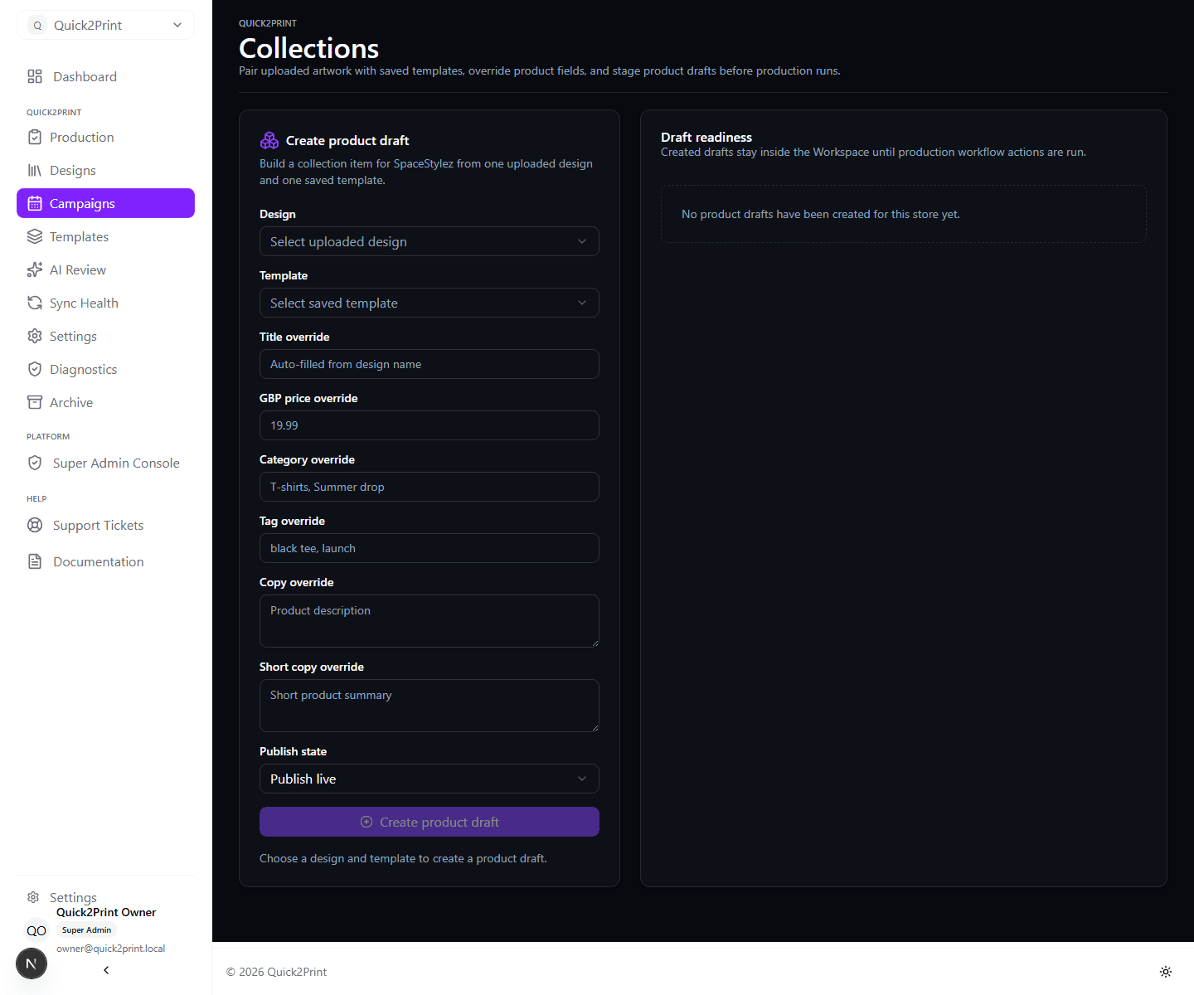Click the owner@quick2print.local email
The width and height of the screenshot is (1194, 995).
pyautogui.click(x=111, y=949)
